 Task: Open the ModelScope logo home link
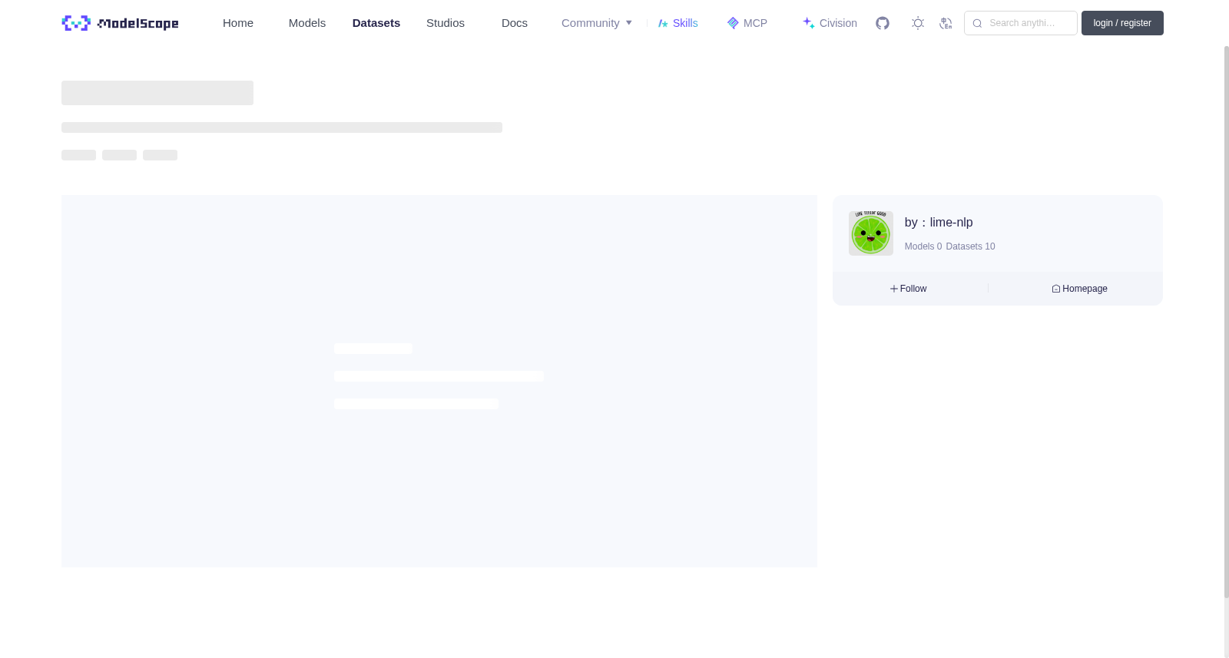click(120, 23)
